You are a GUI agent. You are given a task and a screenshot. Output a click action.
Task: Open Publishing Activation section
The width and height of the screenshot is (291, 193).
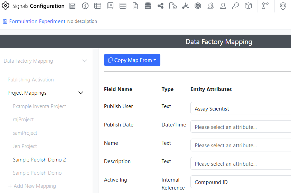31,80
